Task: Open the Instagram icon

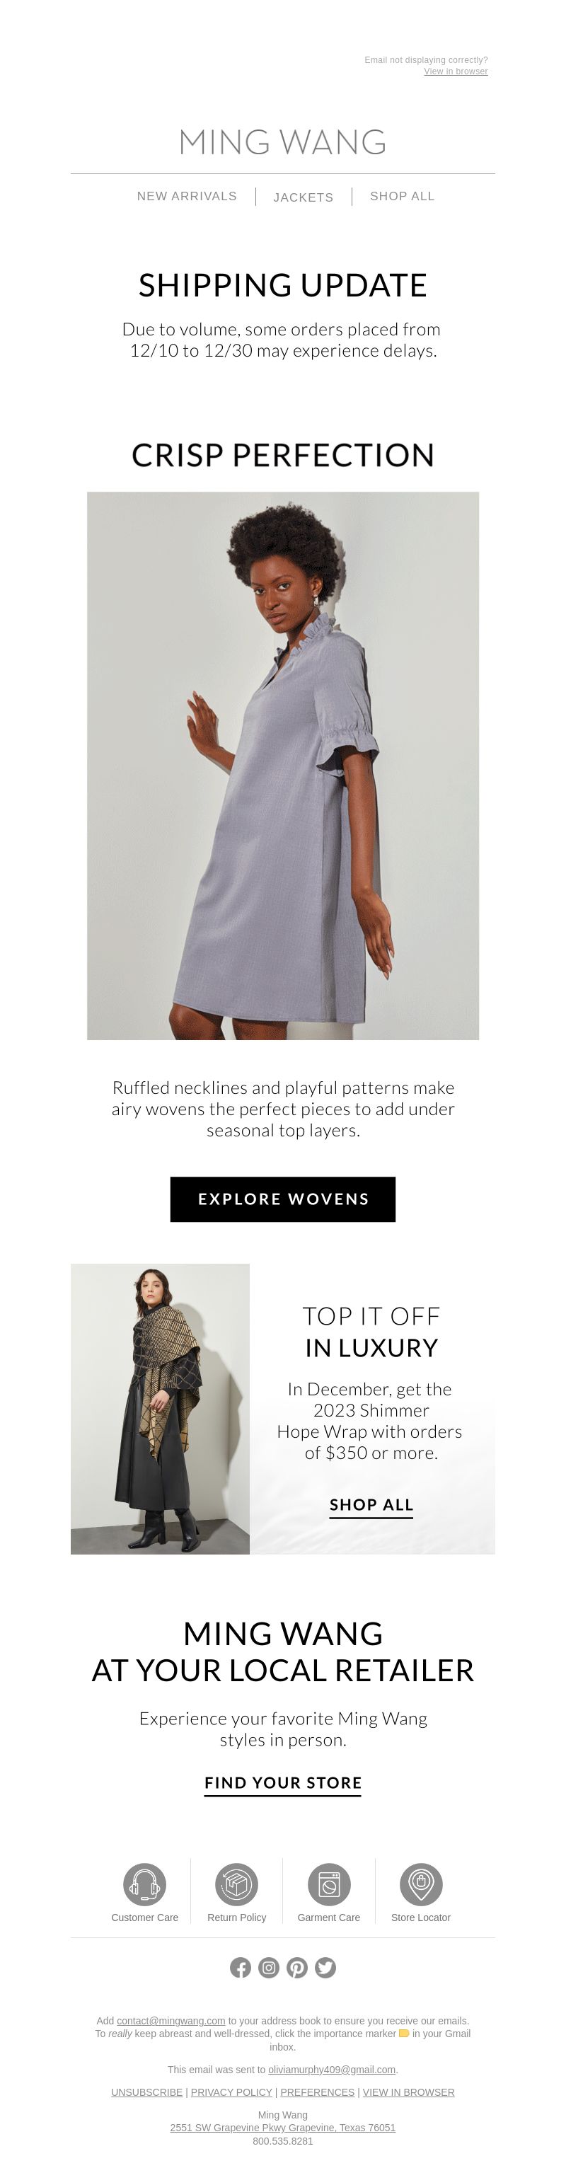Action: click(268, 1967)
